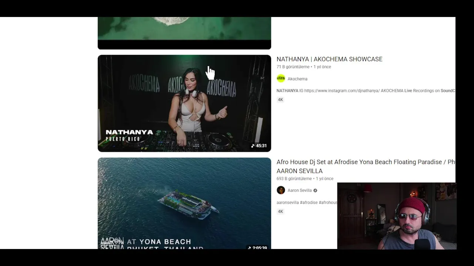
Task: Visit the Aaron Sevilla channel name link
Action: [300, 191]
